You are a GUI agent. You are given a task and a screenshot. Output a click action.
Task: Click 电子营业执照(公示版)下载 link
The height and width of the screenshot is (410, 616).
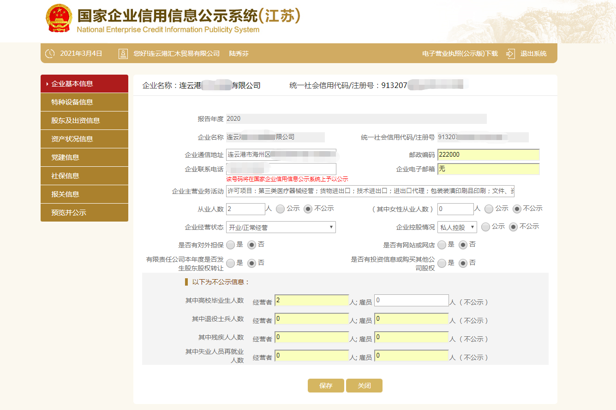(460, 53)
